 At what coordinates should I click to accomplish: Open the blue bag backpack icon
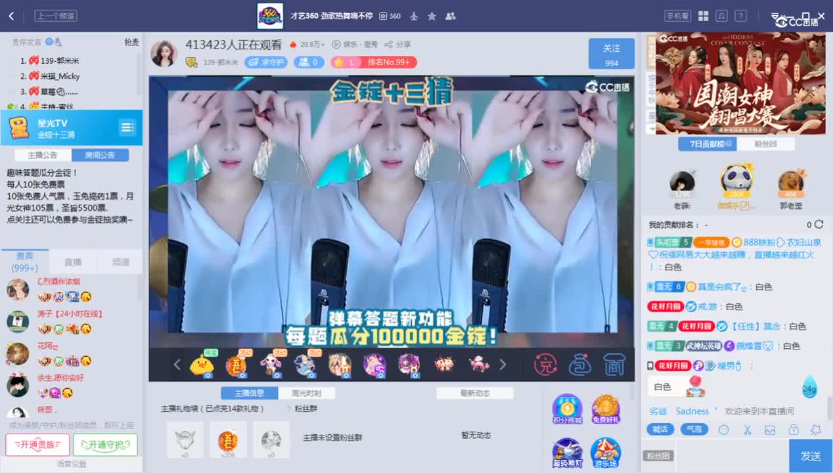click(x=579, y=365)
